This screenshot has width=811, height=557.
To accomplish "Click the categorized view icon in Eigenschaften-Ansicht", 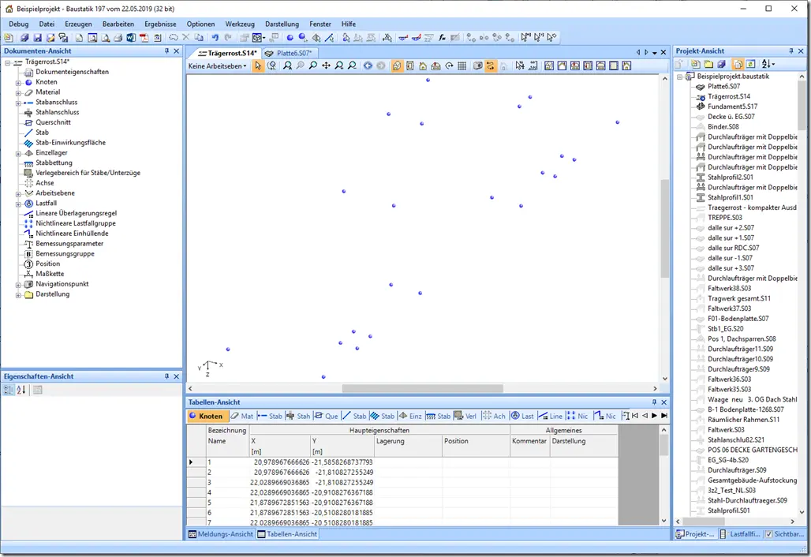I will [x=9, y=390].
